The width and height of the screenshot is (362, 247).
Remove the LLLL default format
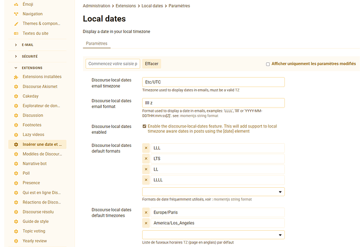pos(146,180)
